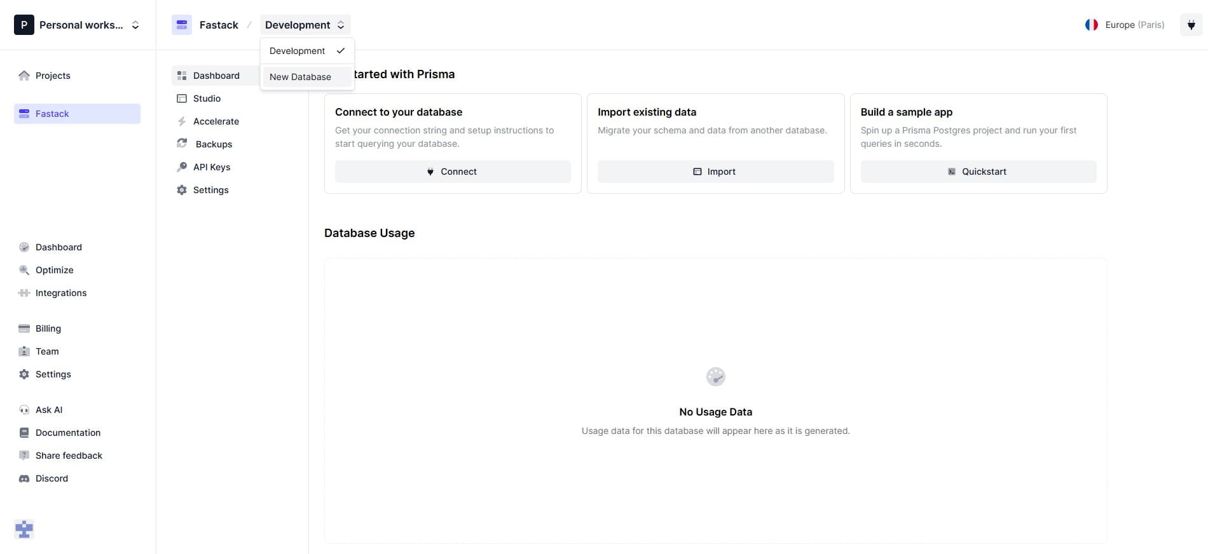
Task: Click the Ask AI headset icon
Action: 24,410
